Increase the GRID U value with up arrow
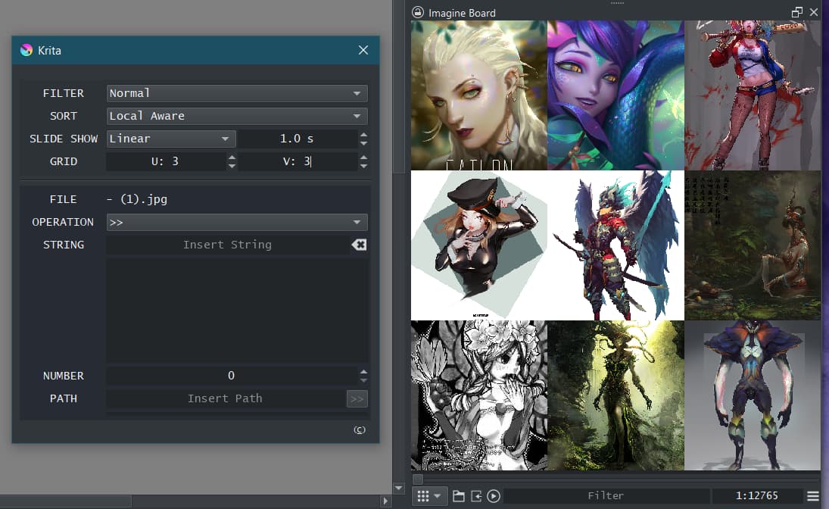 232,158
